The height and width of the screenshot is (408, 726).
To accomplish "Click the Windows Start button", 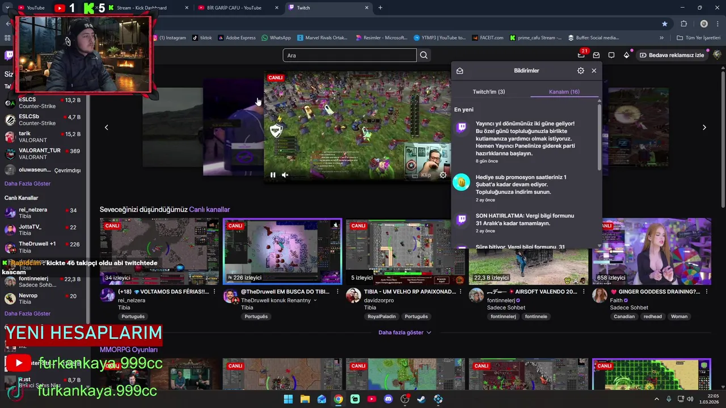I will (x=288, y=399).
